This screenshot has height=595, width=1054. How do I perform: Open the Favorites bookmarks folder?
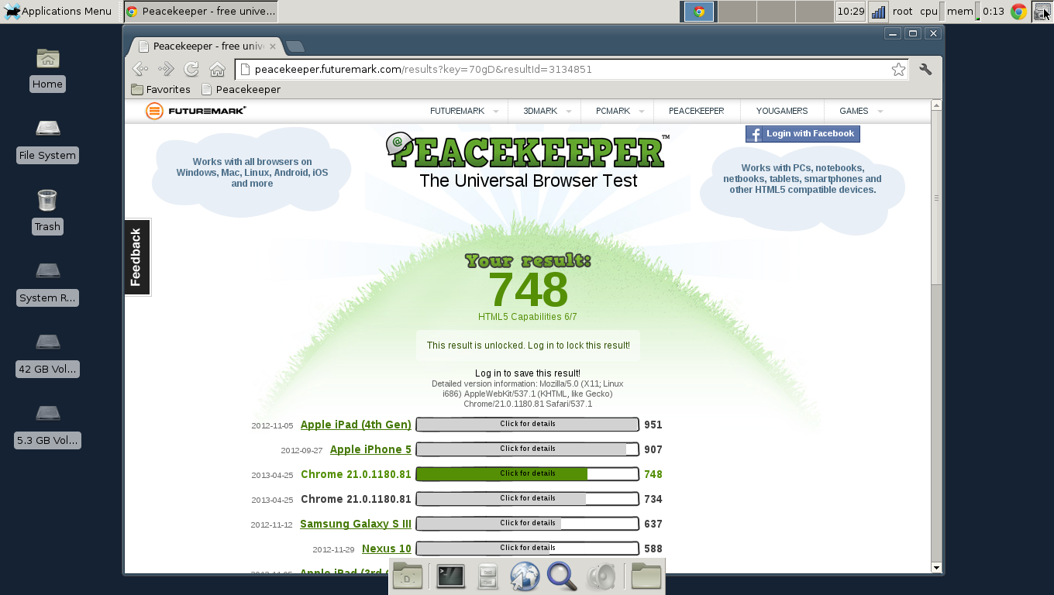point(160,89)
